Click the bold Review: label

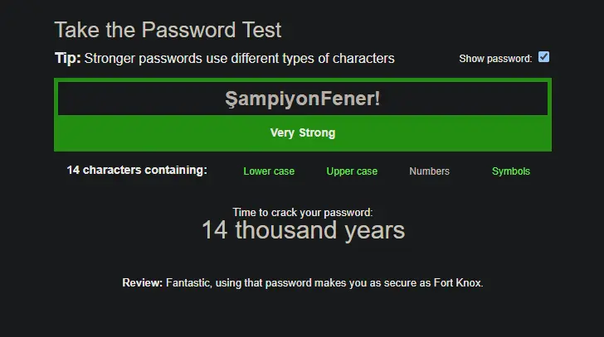(143, 283)
